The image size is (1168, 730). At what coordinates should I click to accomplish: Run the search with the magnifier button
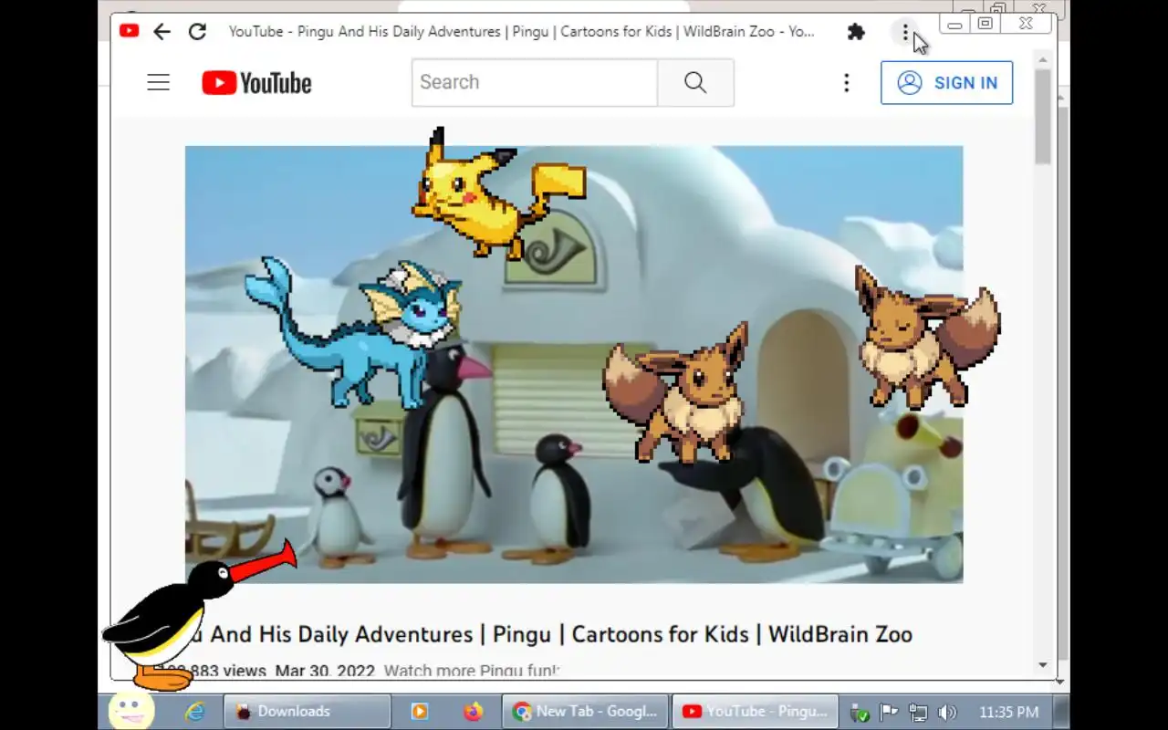(695, 82)
